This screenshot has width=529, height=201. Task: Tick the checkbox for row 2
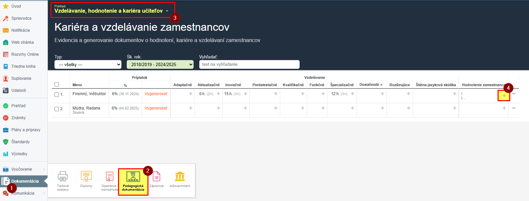57,109
